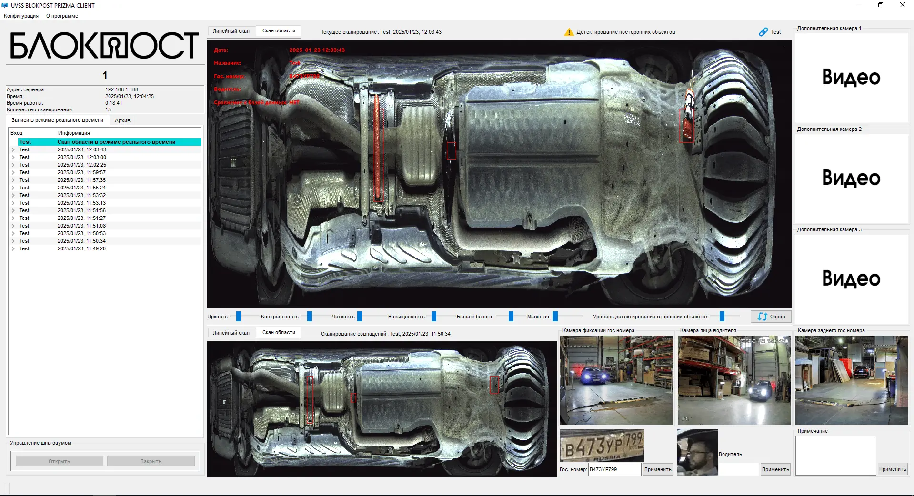Apply the license plate number
The image size is (914, 496).
[x=658, y=469]
